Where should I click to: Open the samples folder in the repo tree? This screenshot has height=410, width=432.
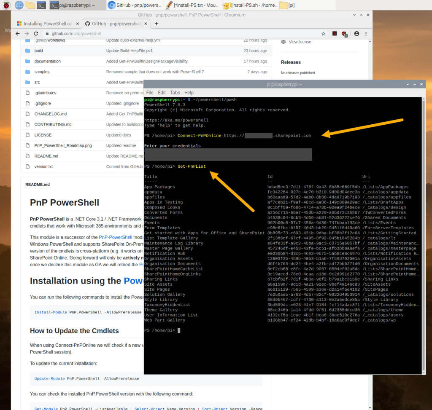point(42,72)
